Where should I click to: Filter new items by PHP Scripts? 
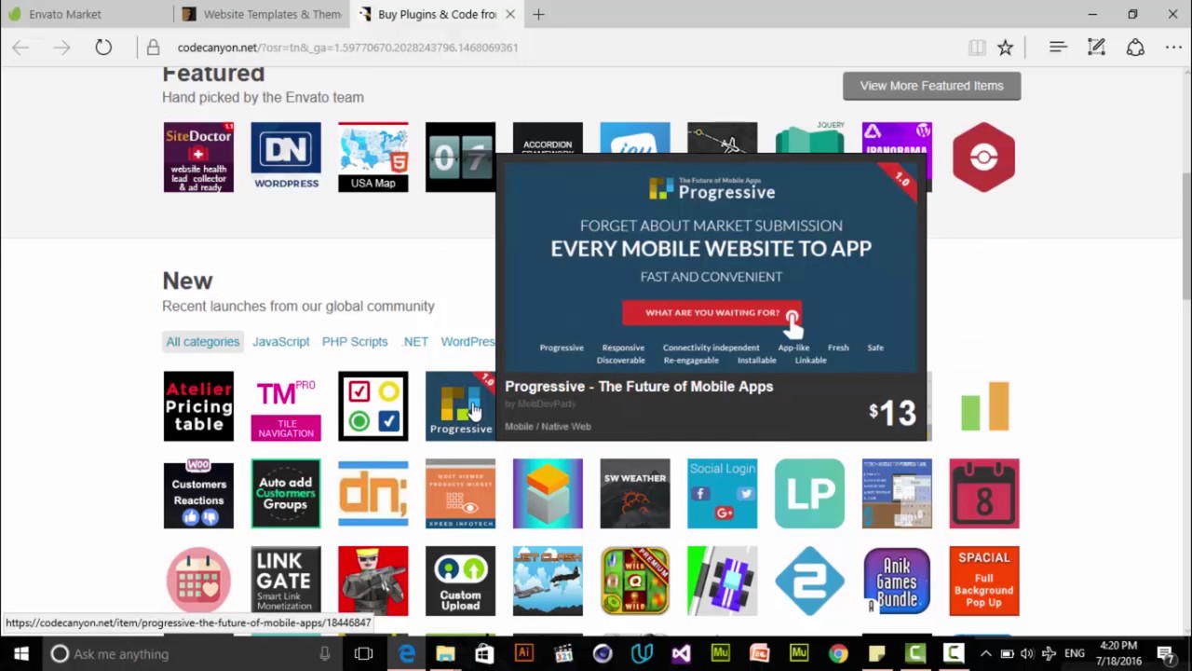(x=355, y=342)
